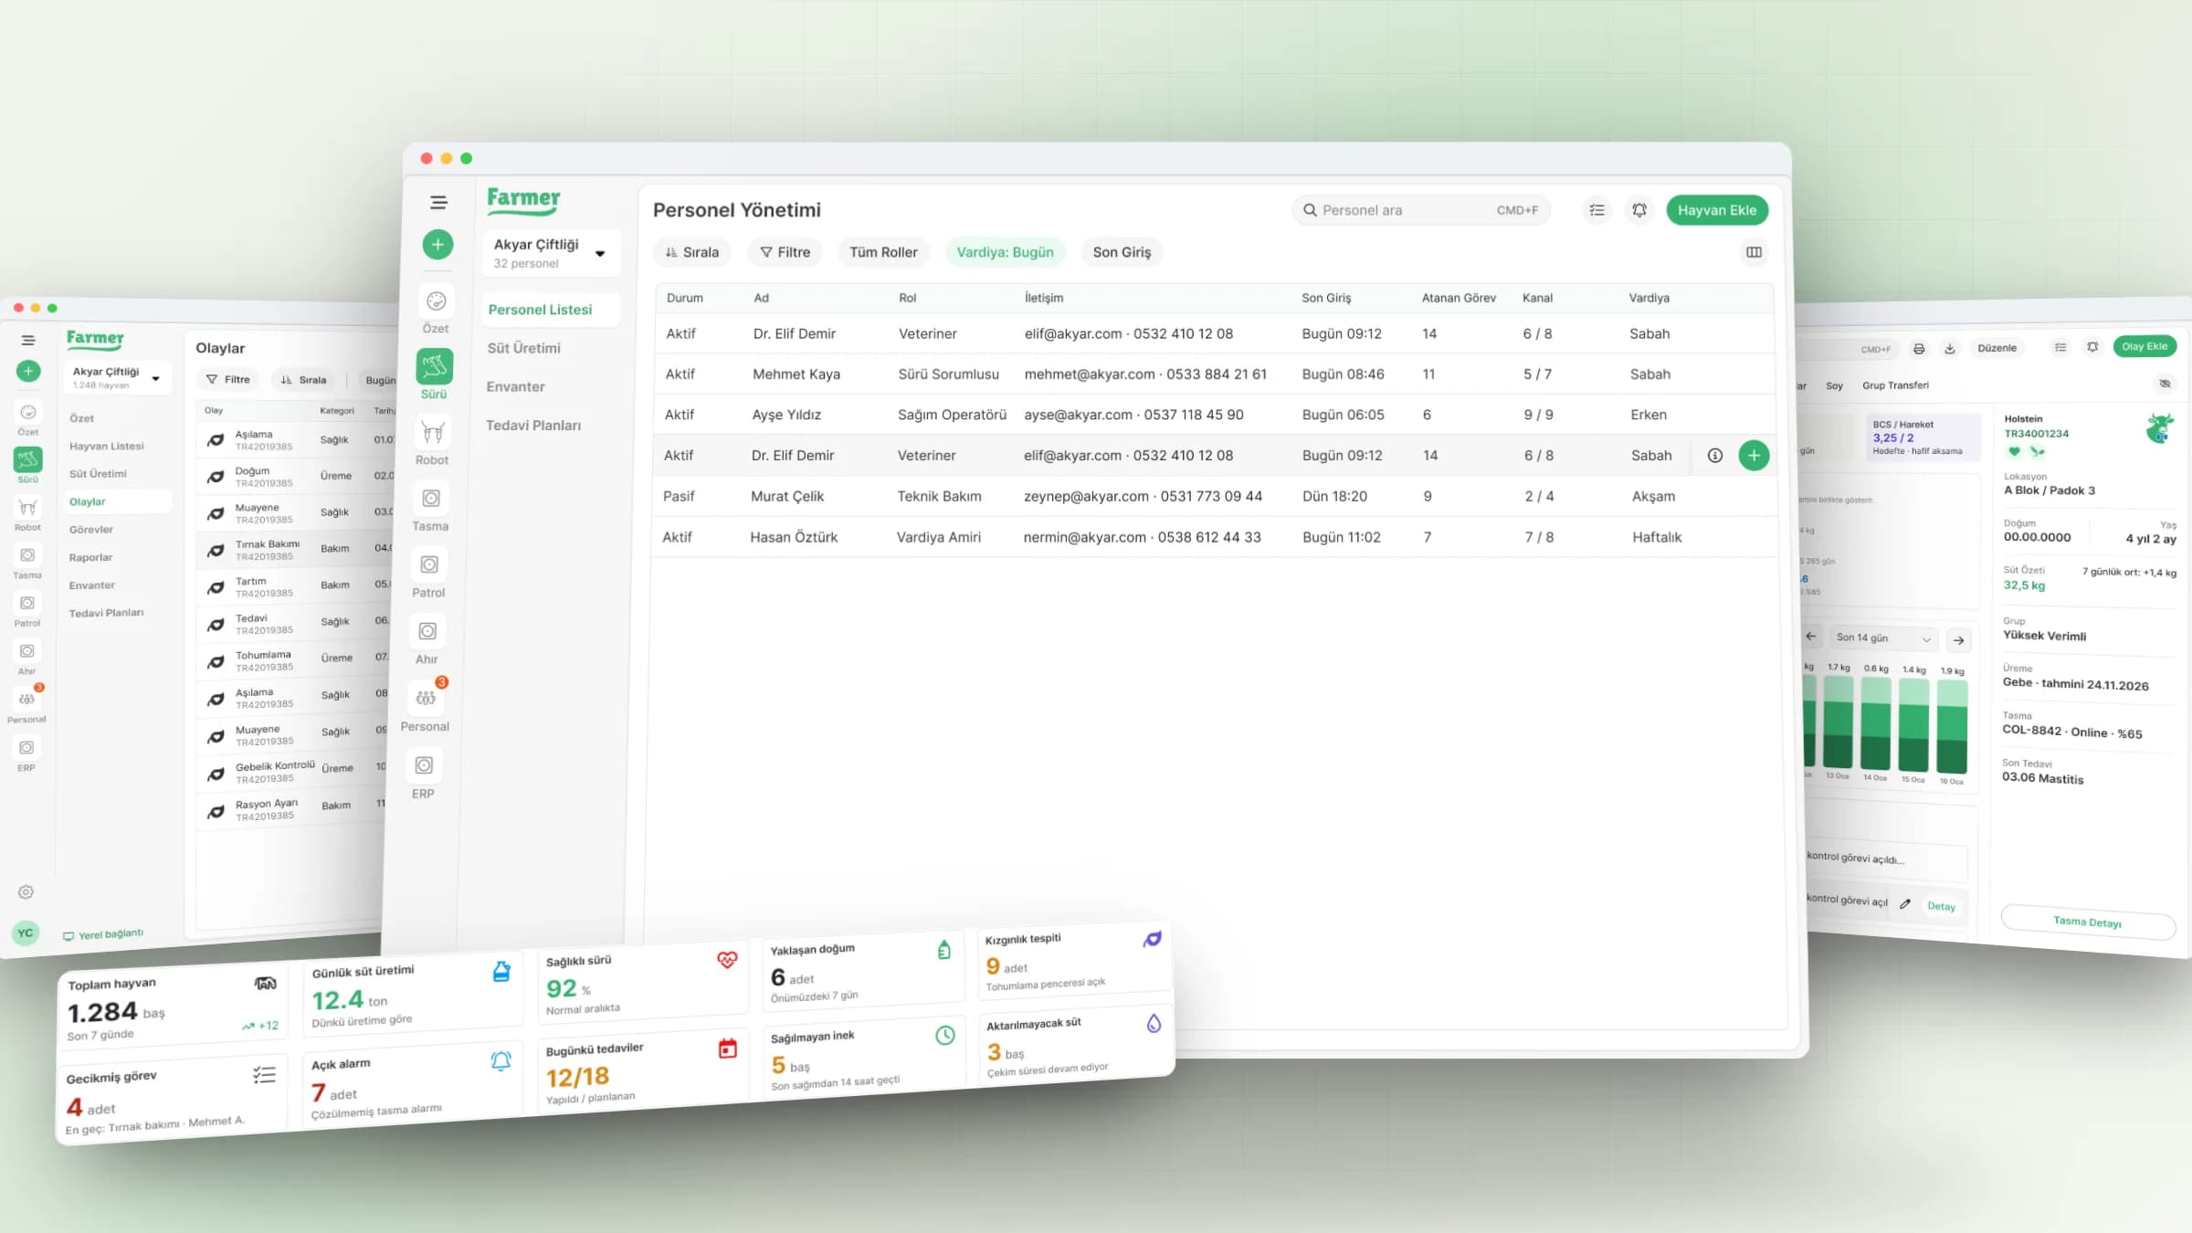Screen dimensions: 2192x1233
Task: Toggle Vardiya: Bugün filter chip
Action: tap(1005, 252)
